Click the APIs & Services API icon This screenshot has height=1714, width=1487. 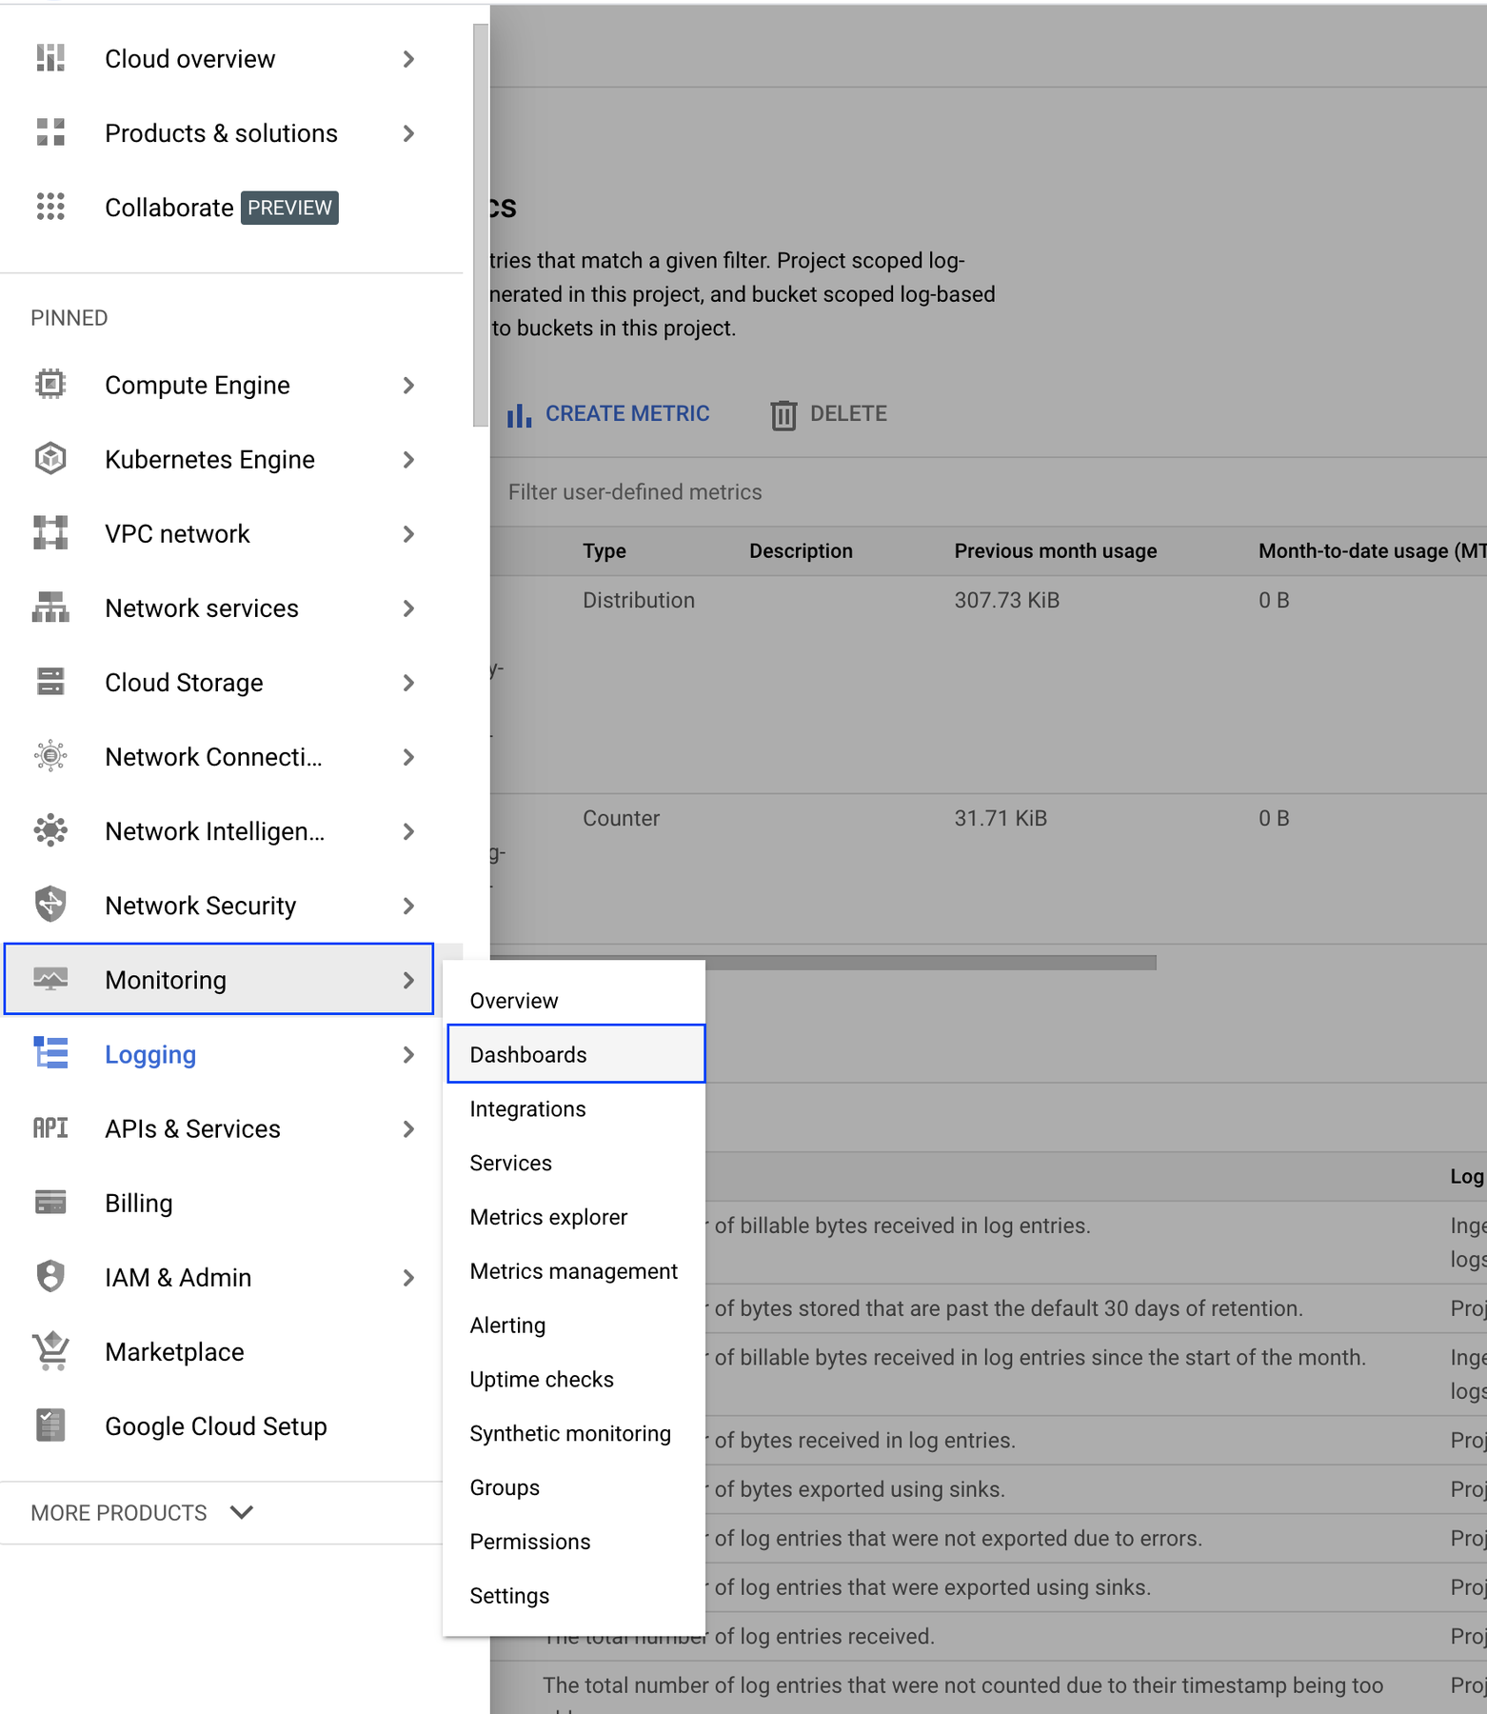[50, 1127]
